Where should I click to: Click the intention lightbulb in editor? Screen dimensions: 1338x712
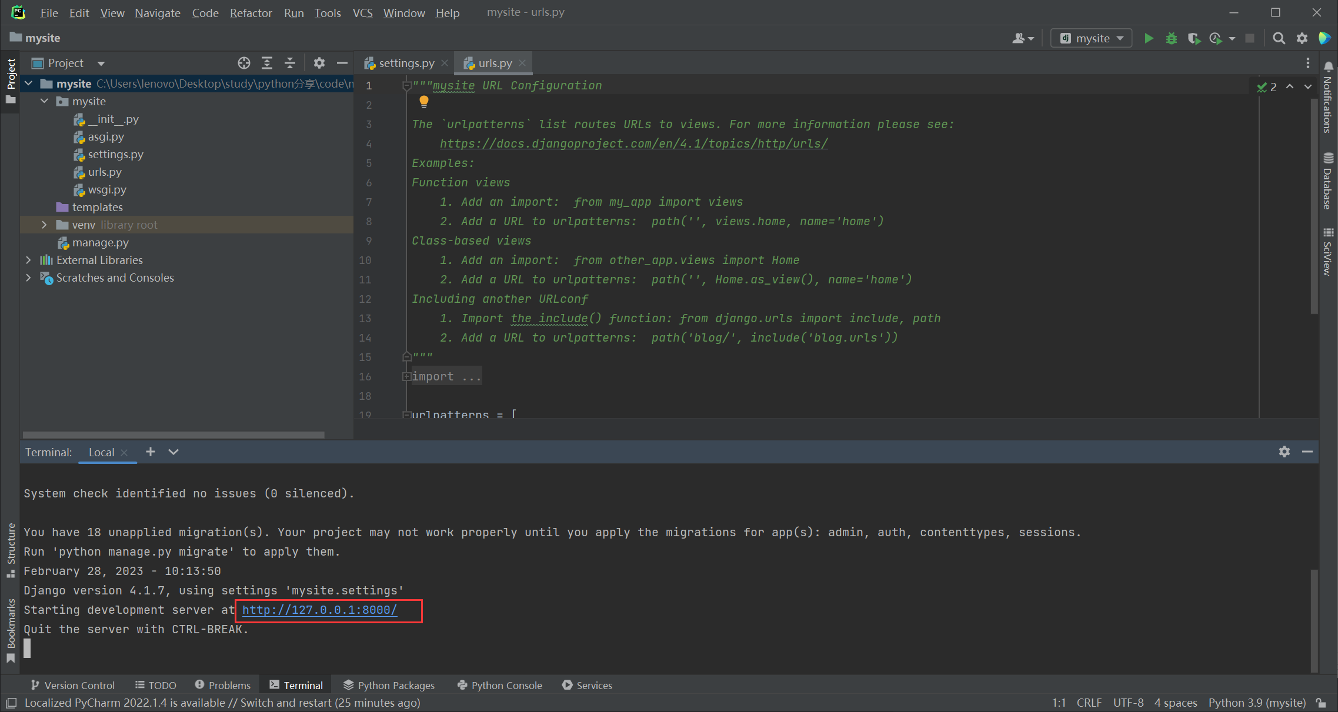point(424,102)
